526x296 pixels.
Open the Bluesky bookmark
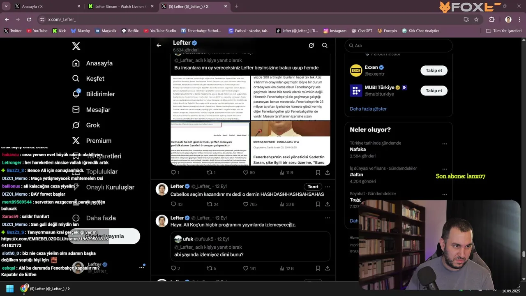pos(80,31)
